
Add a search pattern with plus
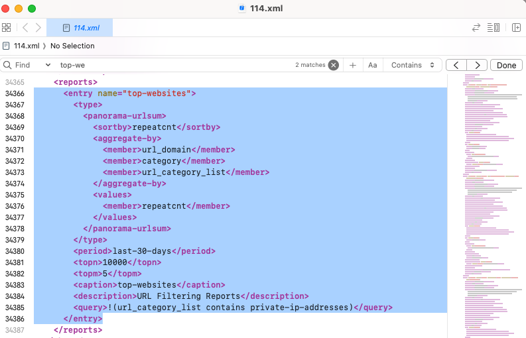(353, 65)
